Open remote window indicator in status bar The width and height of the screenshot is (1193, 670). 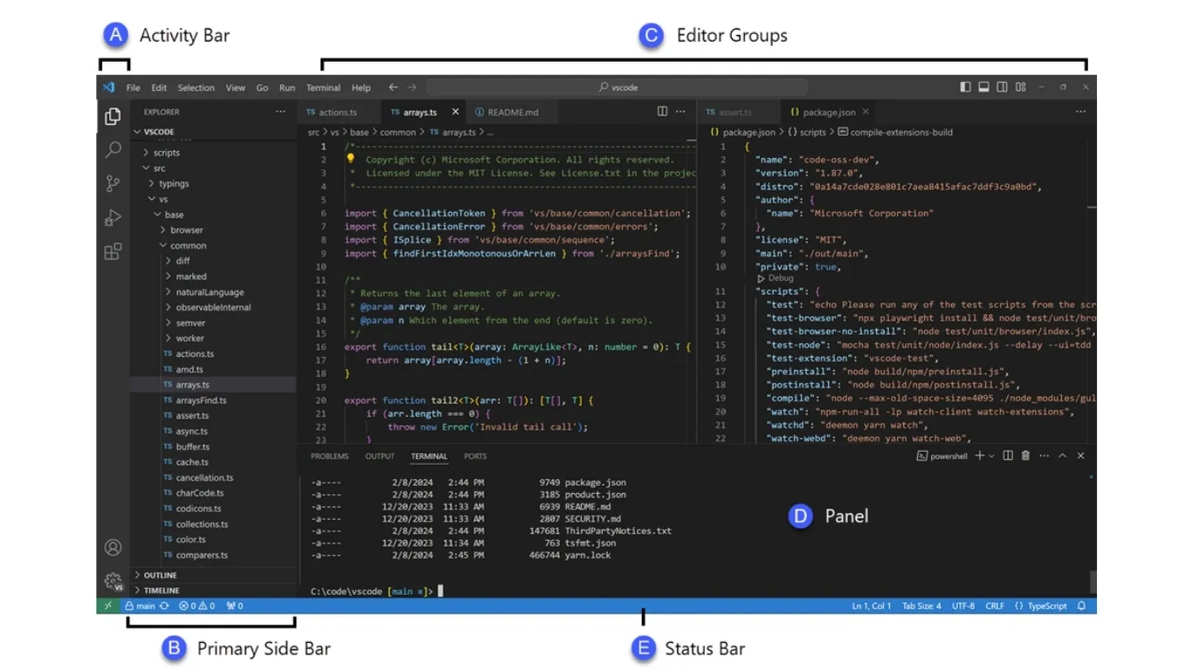[x=107, y=605]
